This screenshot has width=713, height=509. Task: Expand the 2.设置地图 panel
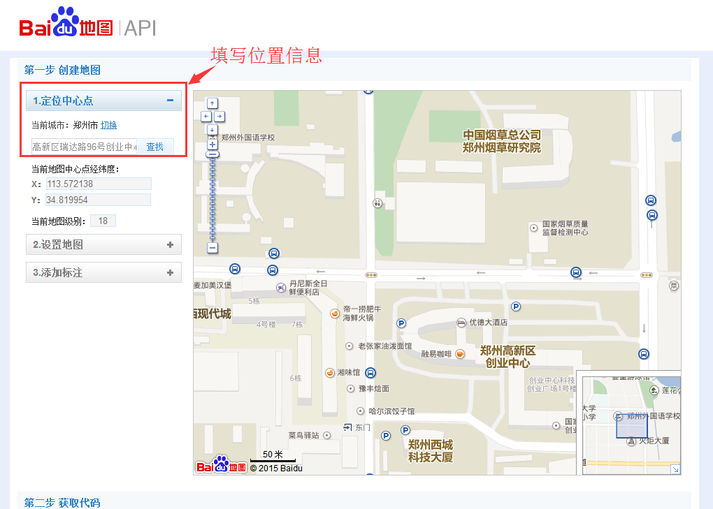(170, 245)
